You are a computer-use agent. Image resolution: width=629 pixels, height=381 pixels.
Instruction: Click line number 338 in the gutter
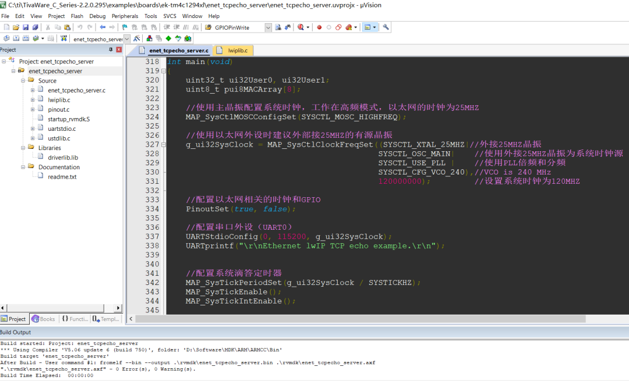(x=152, y=245)
